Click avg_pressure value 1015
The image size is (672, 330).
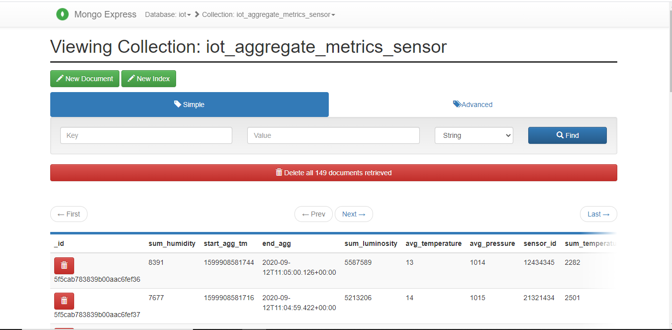(478, 298)
